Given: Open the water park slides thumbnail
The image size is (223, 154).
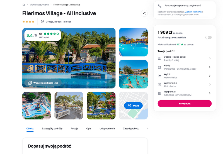Looking at the screenshot, I should (x=37, y=106).
